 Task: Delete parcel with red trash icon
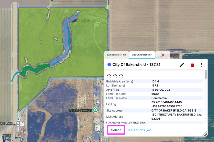[x=193, y=65]
